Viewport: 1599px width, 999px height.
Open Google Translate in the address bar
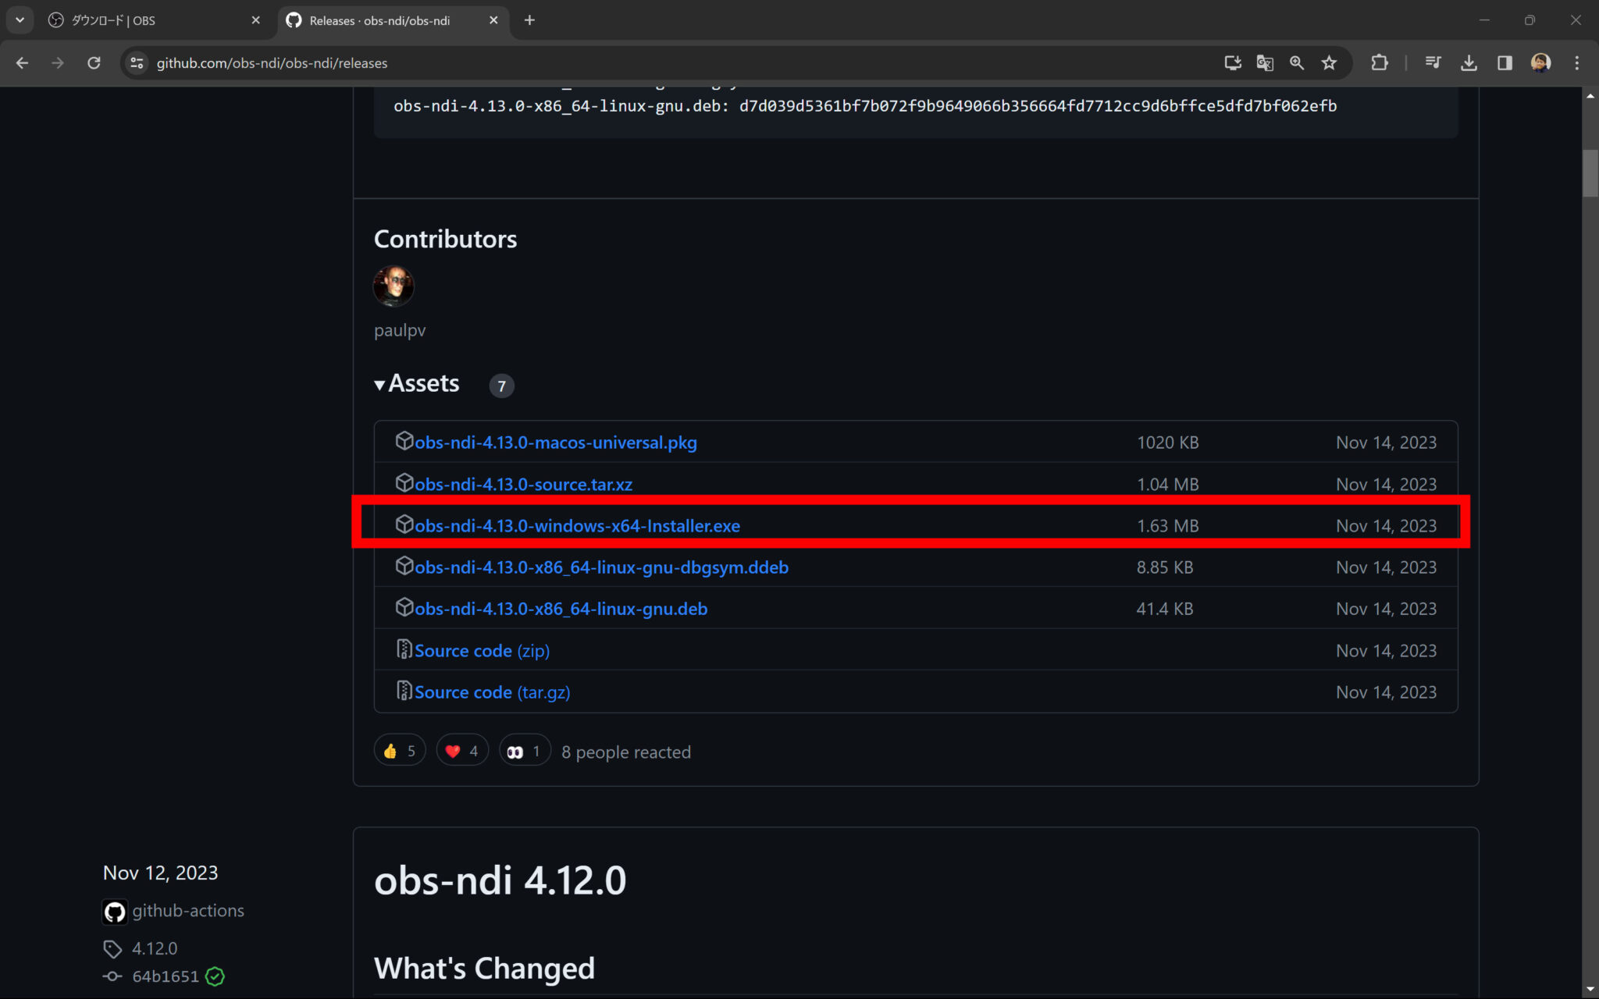[x=1264, y=63]
